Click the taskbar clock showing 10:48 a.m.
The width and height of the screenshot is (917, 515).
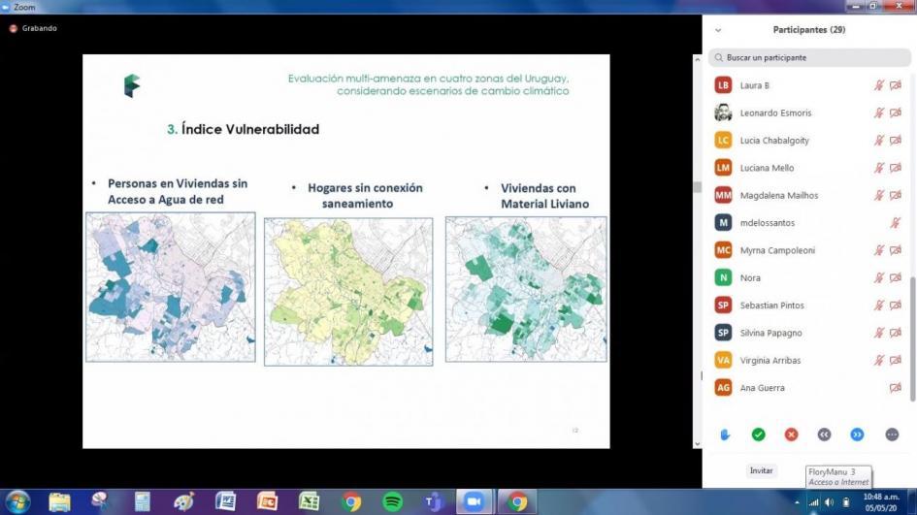click(x=881, y=502)
